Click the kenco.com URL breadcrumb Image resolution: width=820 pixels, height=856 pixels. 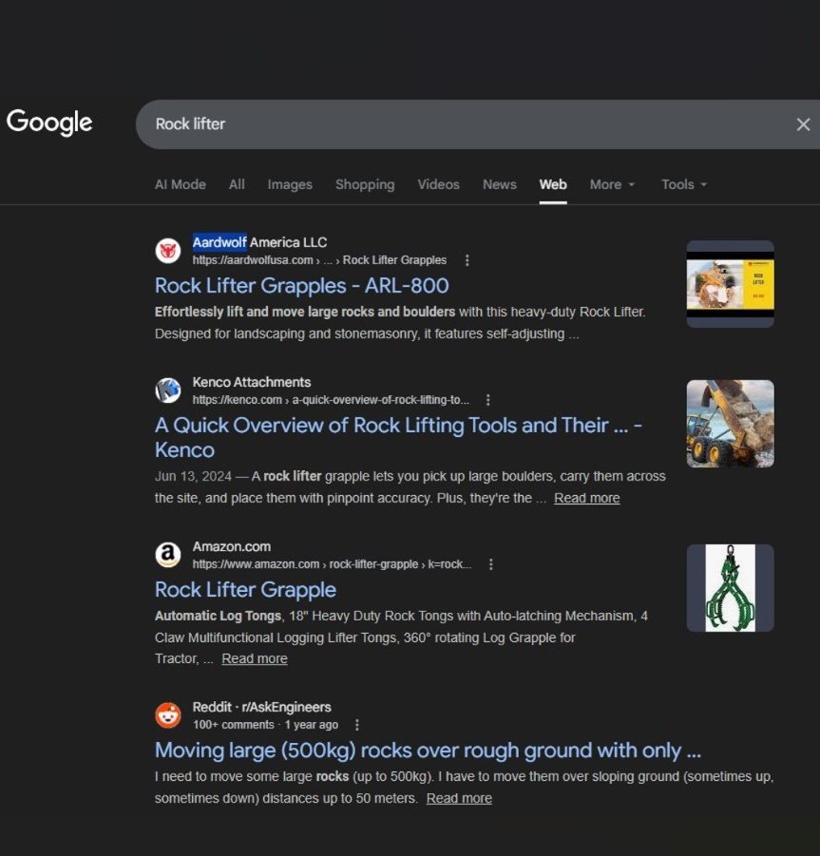click(x=331, y=400)
